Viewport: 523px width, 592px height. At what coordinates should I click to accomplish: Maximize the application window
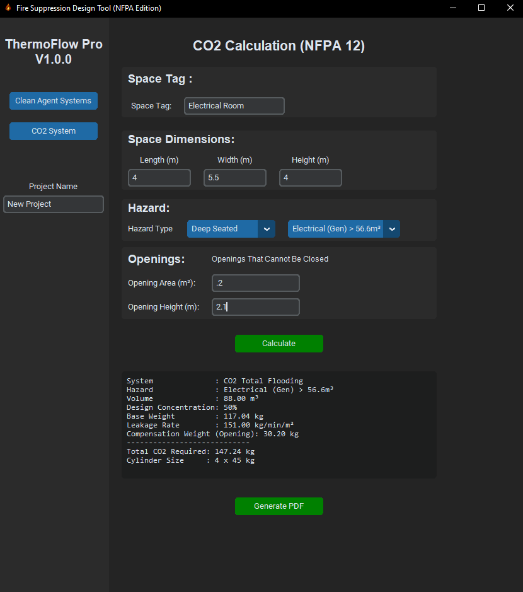pos(481,8)
